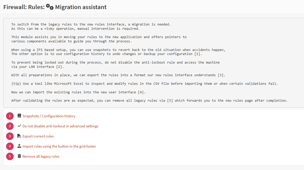Image resolution: width=304 pixels, height=170 pixels.
Task: Select the step 1 number badge
Action: [x=10, y=116]
